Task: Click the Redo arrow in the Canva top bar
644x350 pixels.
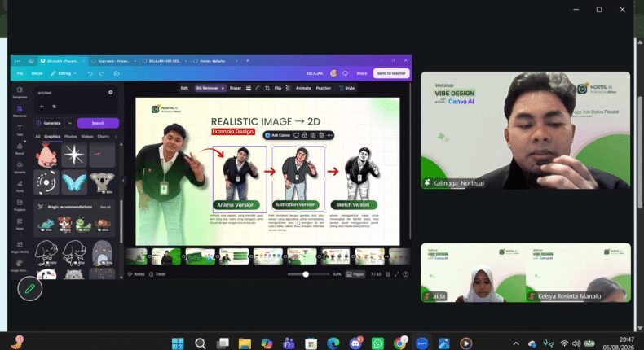Action: (101, 73)
